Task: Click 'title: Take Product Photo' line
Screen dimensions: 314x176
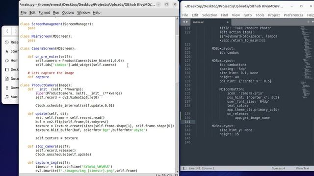Action: 245,28
